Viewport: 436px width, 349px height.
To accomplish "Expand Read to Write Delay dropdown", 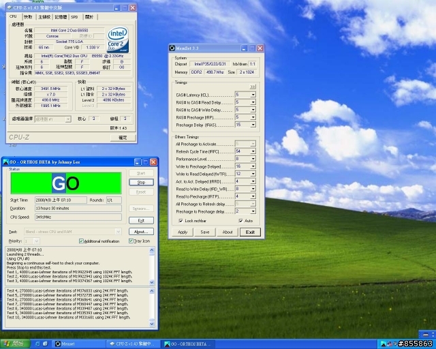I will pyautogui.click(x=253, y=189).
